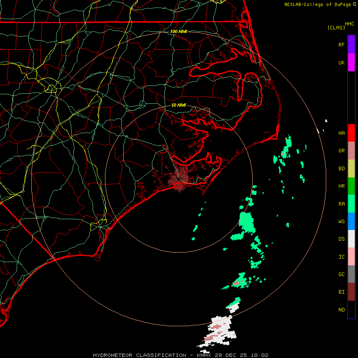Viewport: 358px width, 358px height.
Task: Click the HYDROMETEOR CLASSIFICATION title text
Action: (x=140, y=355)
